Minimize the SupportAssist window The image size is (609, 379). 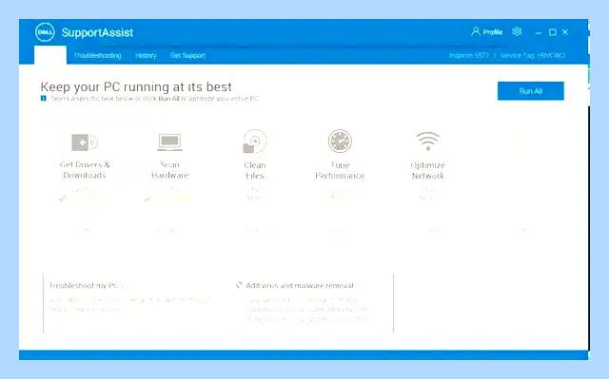tap(539, 32)
